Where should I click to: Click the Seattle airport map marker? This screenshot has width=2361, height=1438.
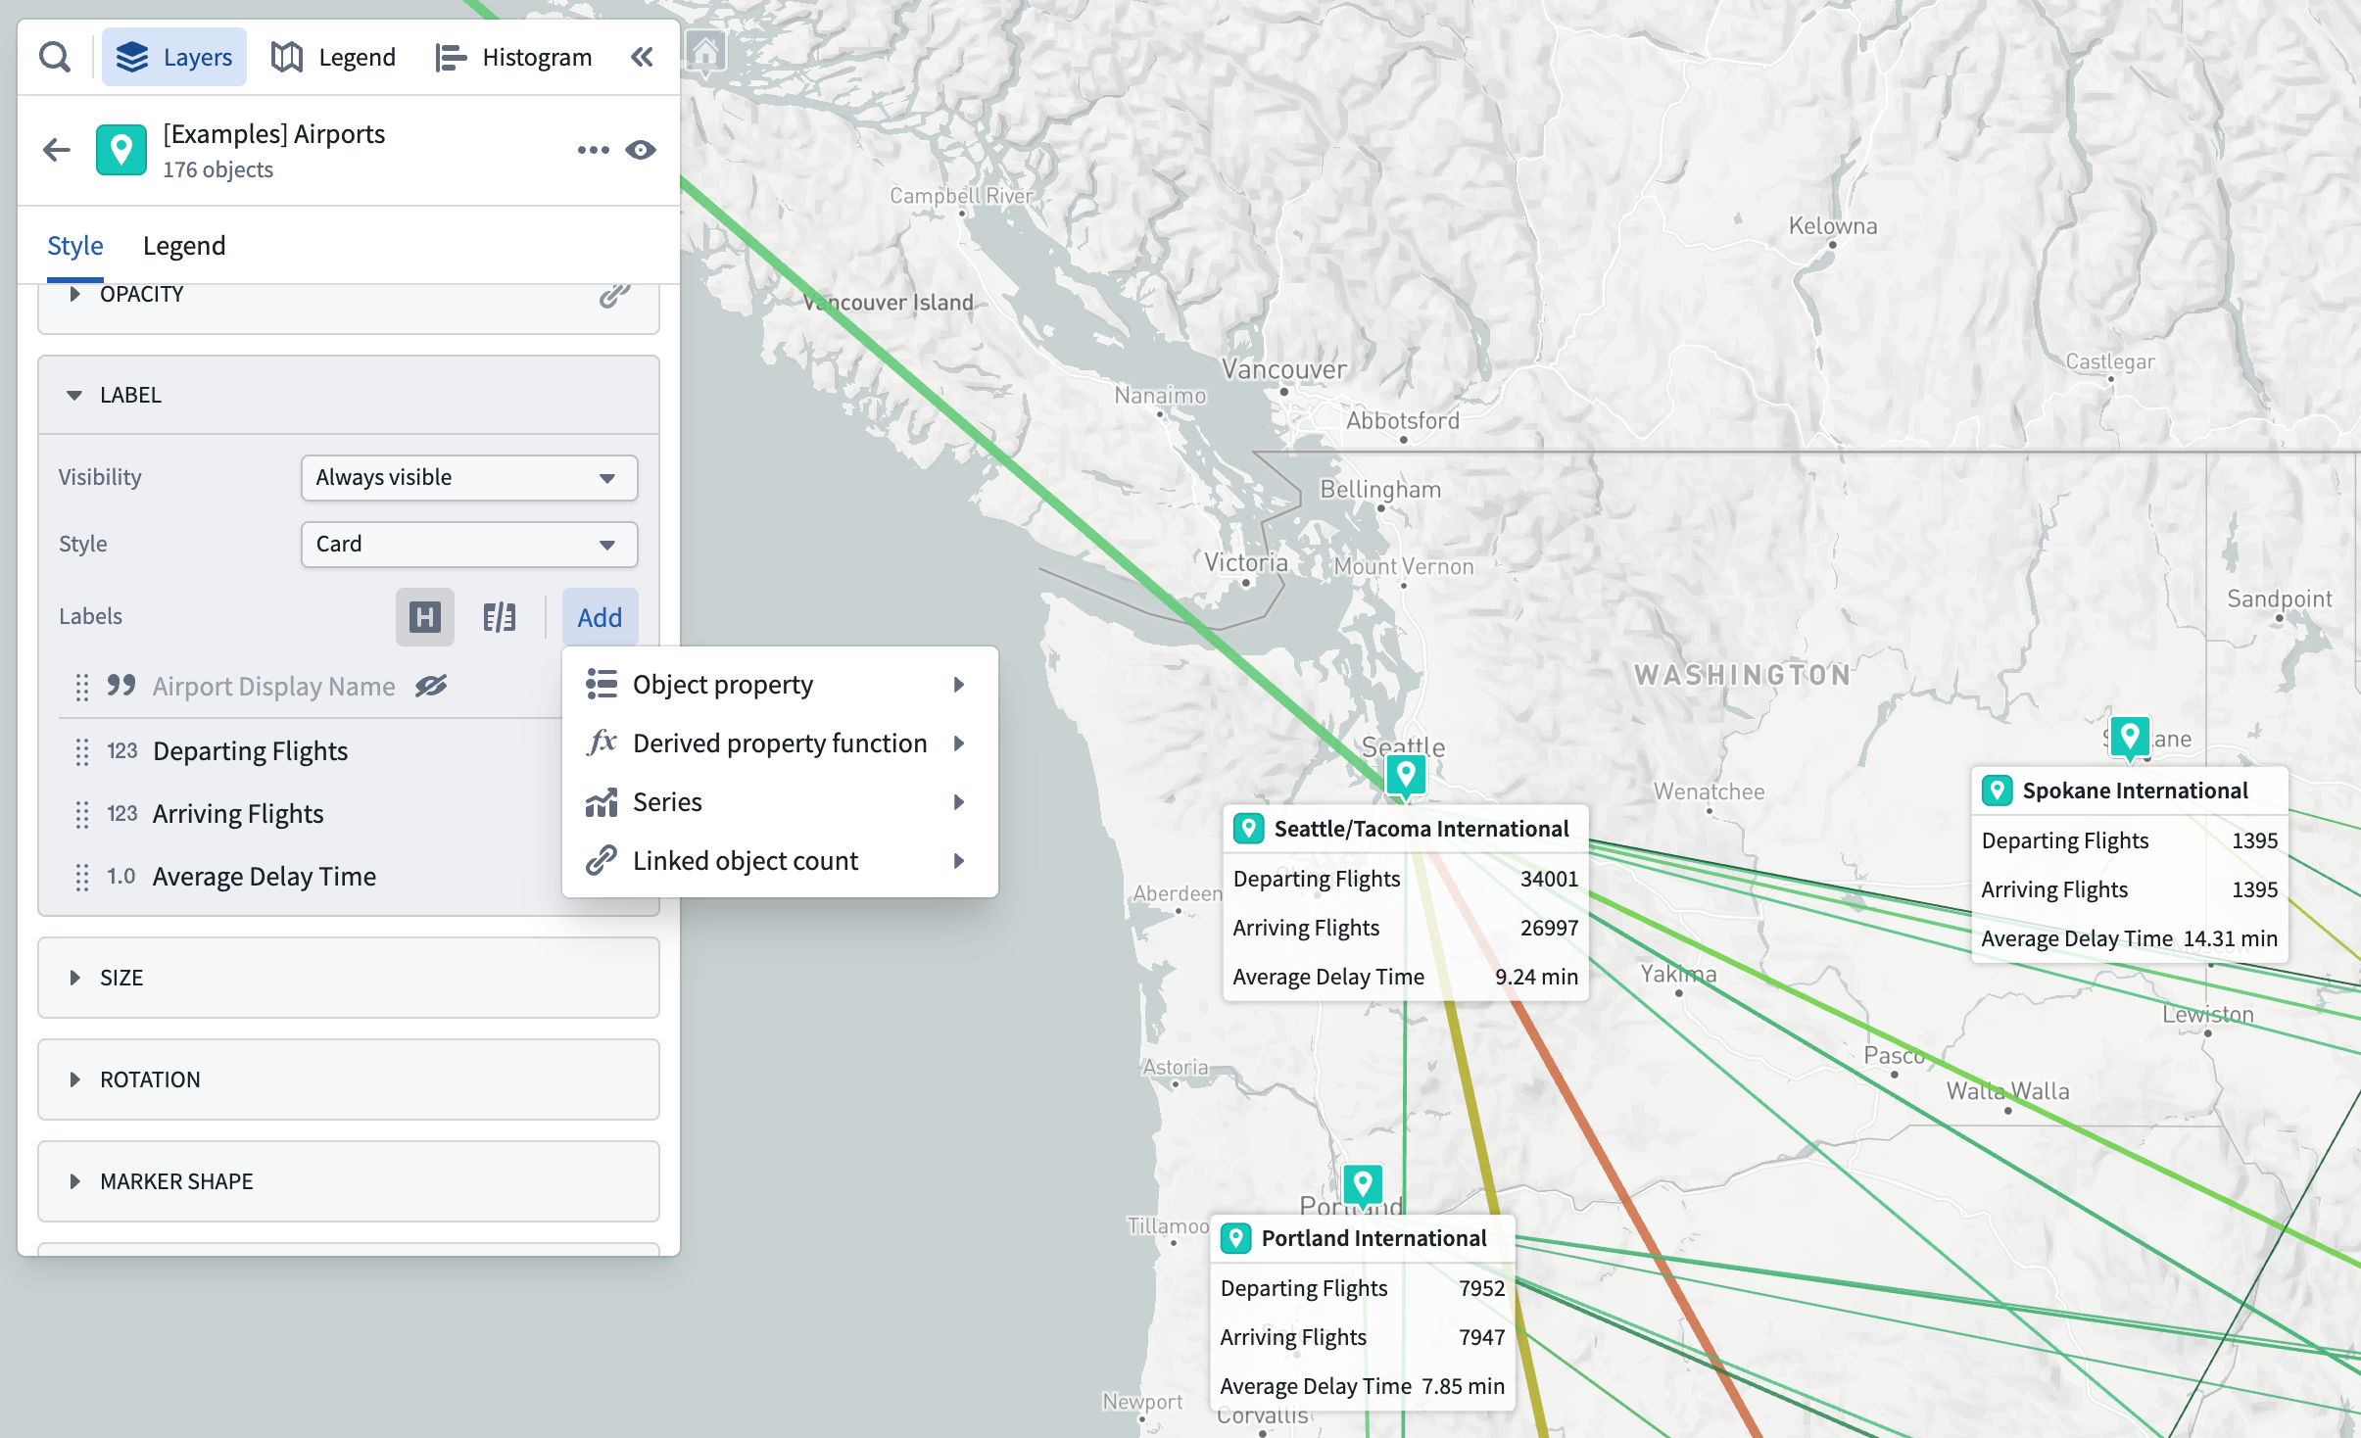[1406, 776]
